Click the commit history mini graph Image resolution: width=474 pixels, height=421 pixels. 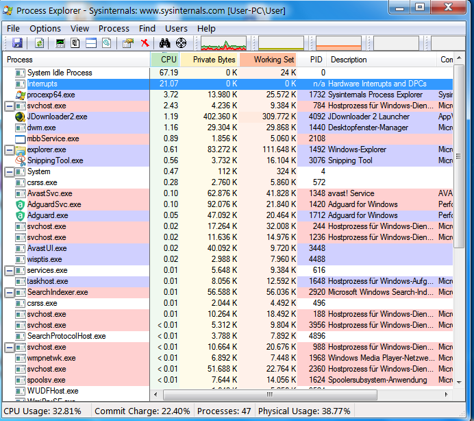281,43
